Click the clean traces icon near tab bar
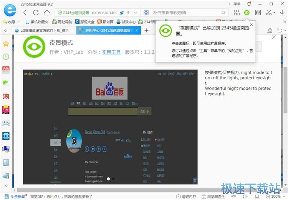288x200 pixels. coord(270,30)
